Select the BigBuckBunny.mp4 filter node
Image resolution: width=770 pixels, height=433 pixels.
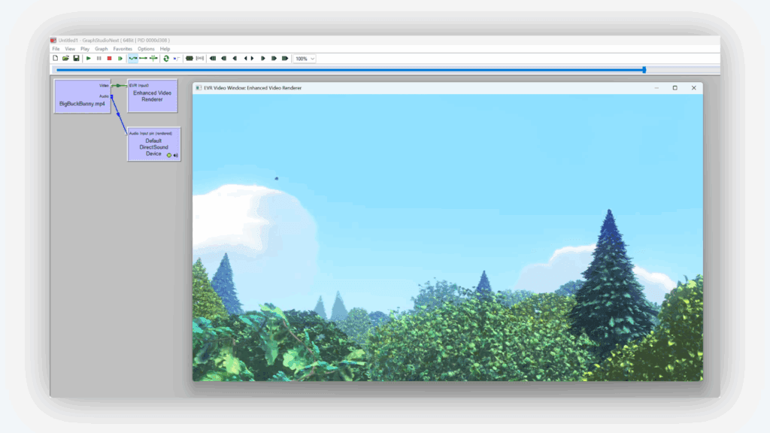pos(81,96)
